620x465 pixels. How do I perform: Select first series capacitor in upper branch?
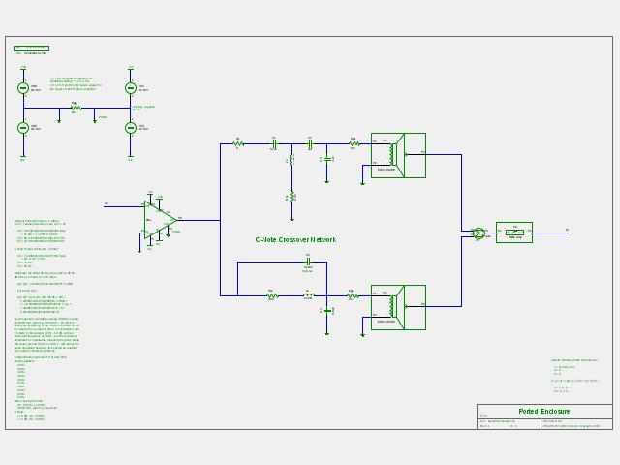274,144
